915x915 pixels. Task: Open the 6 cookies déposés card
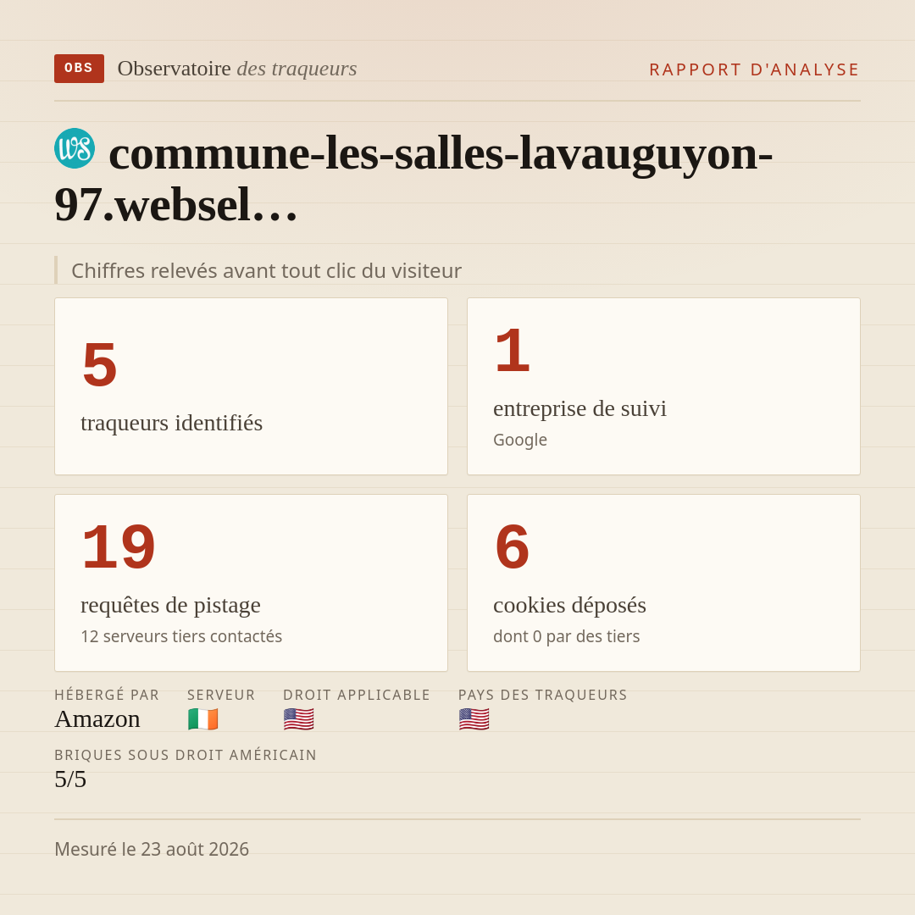663,583
